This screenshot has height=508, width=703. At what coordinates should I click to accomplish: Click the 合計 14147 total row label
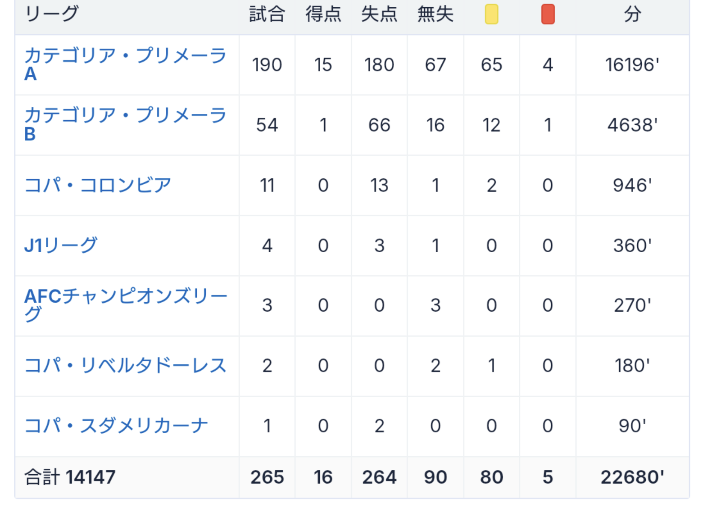tap(70, 477)
